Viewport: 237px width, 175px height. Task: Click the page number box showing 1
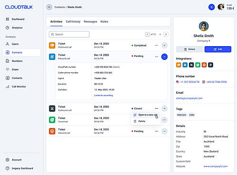click(147, 34)
